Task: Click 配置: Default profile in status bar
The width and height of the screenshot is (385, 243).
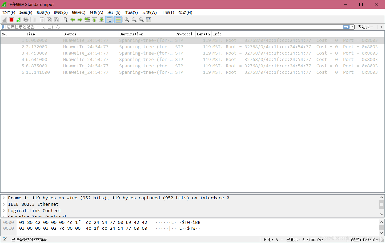Action: pos(364,240)
